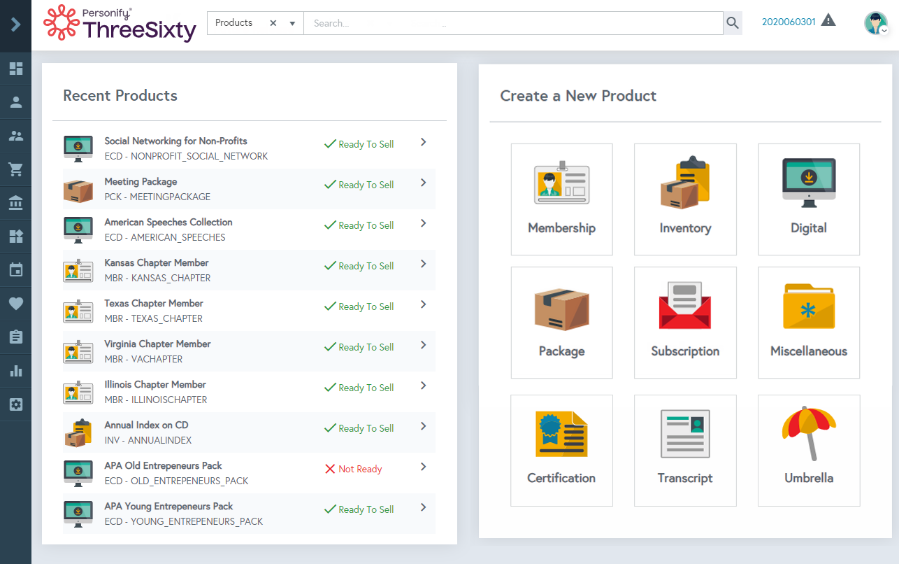Image resolution: width=899 pixels, height=564 pixels.
Task: Click the ECD - OLD_ENTREPENEURS_PACK code text
Action: pos(176,481)
